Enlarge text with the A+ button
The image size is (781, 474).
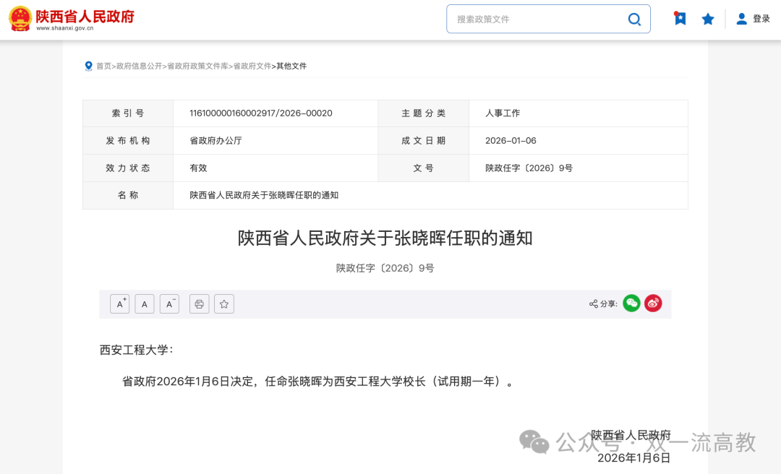point(119,303)
